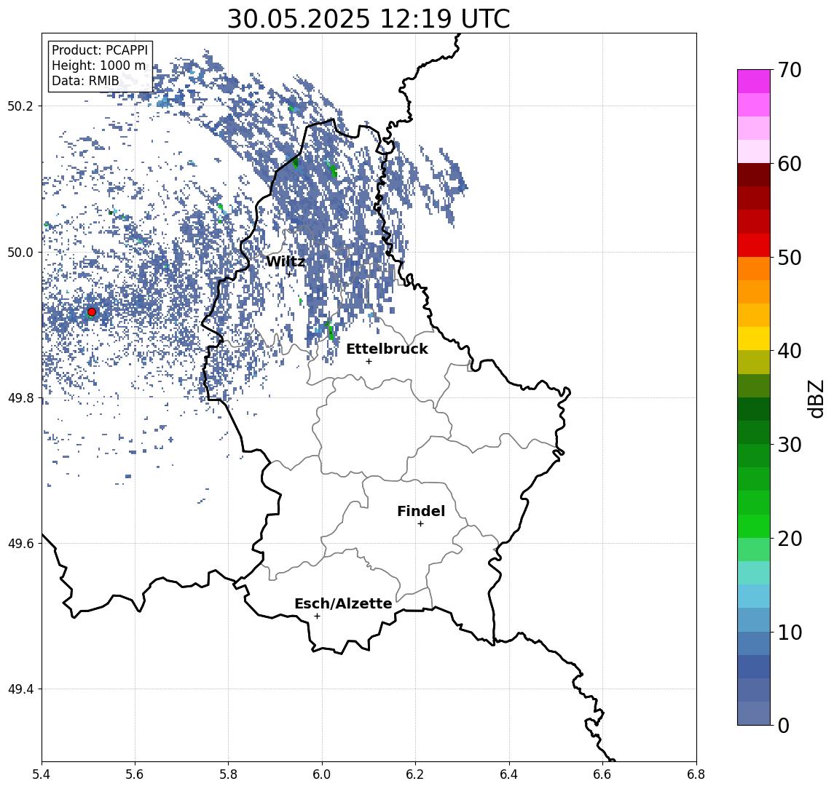Viewport: 834px width, 789px height.
Task: Click the longitude tick label 5.8
Action: [228, 774]
